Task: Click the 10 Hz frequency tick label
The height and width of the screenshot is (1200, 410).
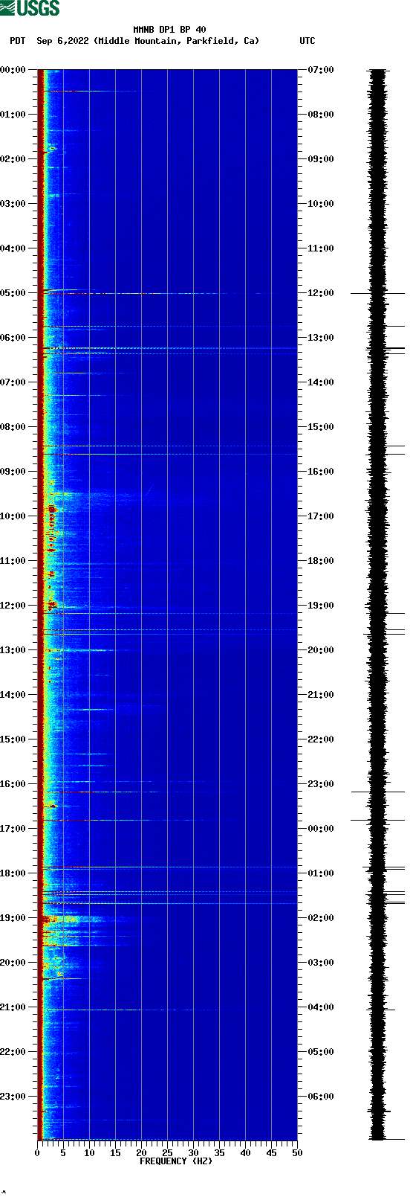Action: [x=89, y=1153]
